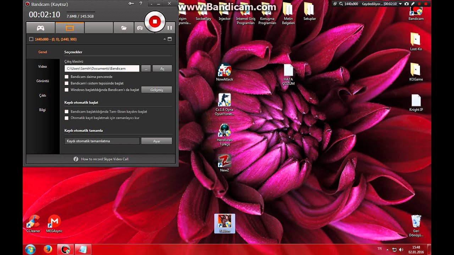This screenshot has width=454, height=255.
Task: Enable Bandicam'ı sistem tepsisinde başlat checkbox
Action: click(x=66, y=83)
